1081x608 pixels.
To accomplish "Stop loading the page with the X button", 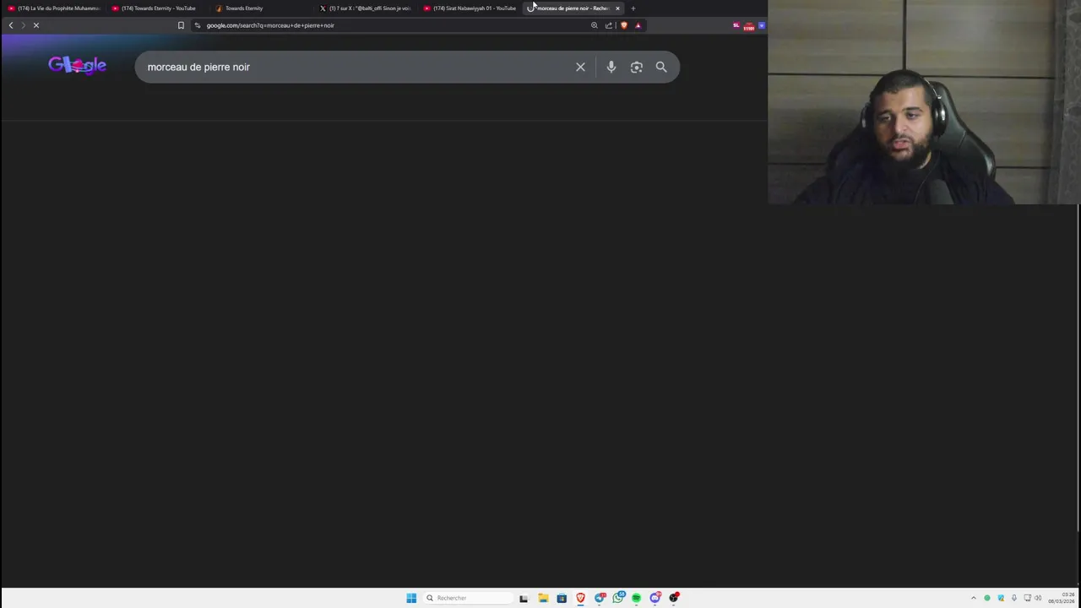I will tap(36, 25).
